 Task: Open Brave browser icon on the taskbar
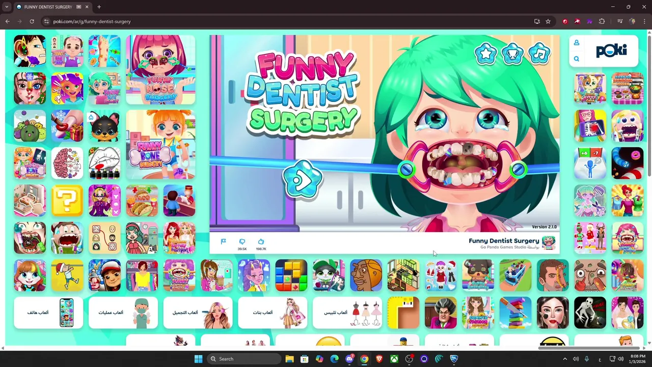click(379, 359)
